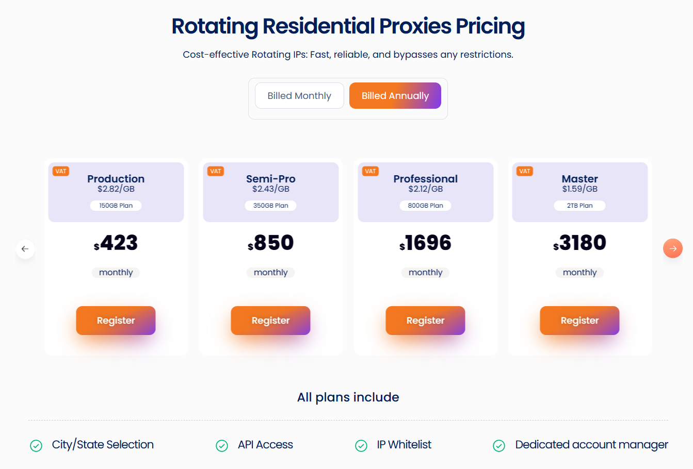Click VAT badge on Master plan

[x=524, y=171]
